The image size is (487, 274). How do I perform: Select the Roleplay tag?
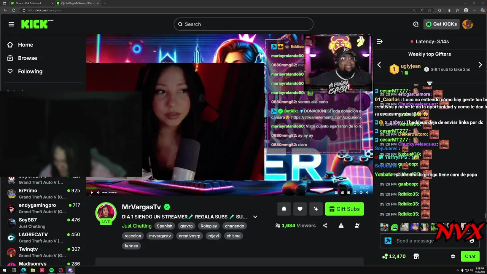(209, 226)
